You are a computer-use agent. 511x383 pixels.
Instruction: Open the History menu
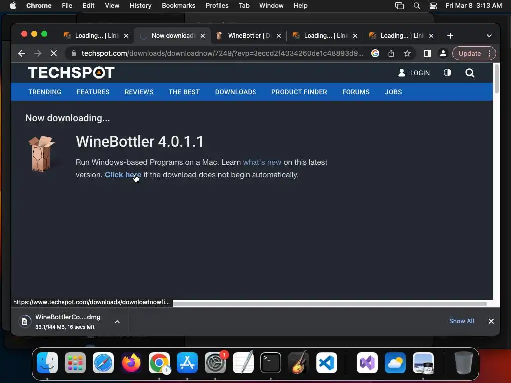(140, 5)
